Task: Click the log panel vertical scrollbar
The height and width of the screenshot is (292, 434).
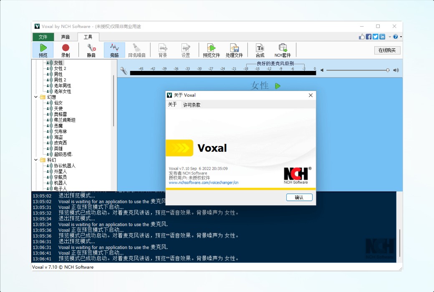Action: 399,244
